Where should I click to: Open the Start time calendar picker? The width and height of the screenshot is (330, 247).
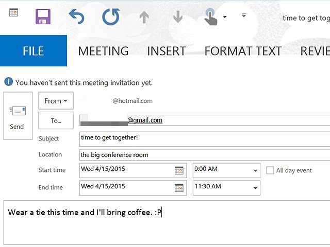tap(179, 170)
